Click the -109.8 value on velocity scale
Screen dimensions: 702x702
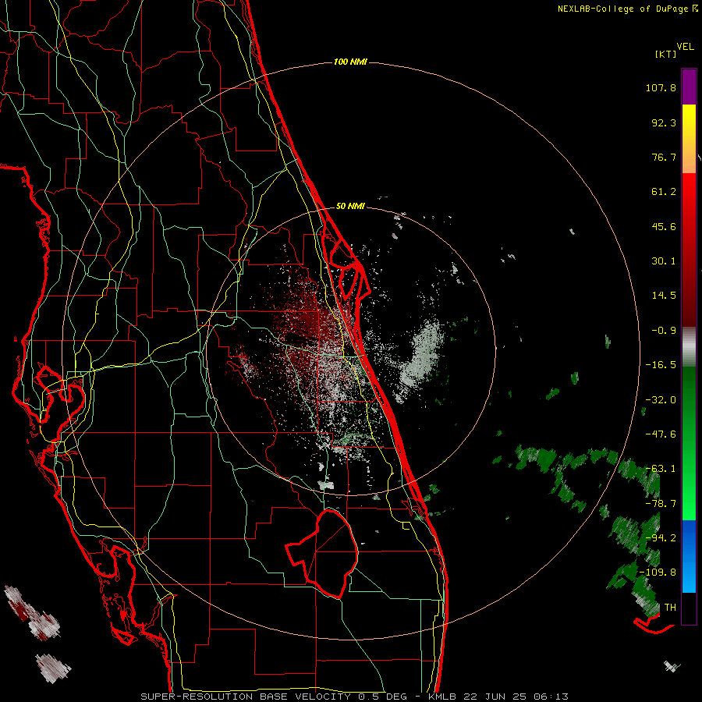[x=658, y=573]
